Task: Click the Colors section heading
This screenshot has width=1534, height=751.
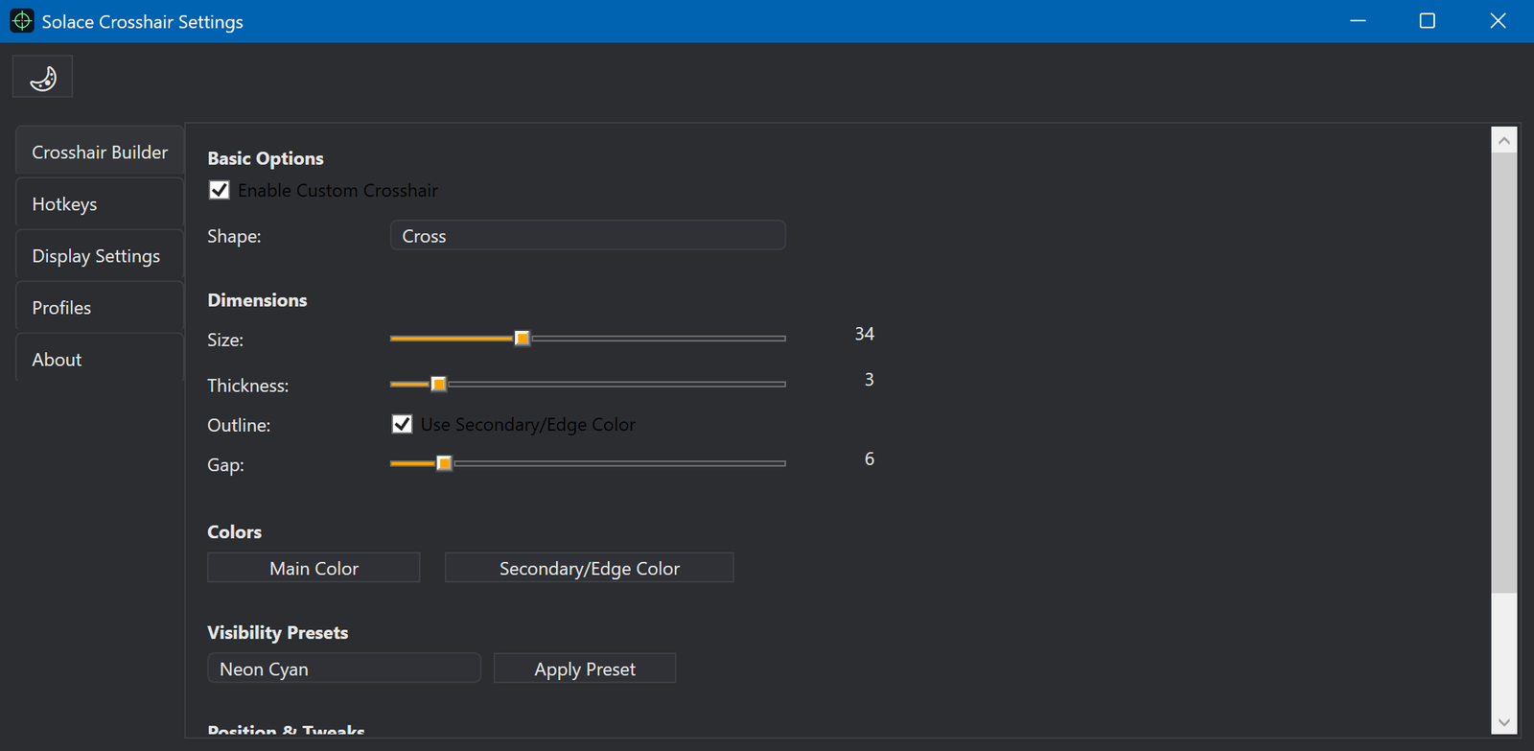Action: (234, 532)
